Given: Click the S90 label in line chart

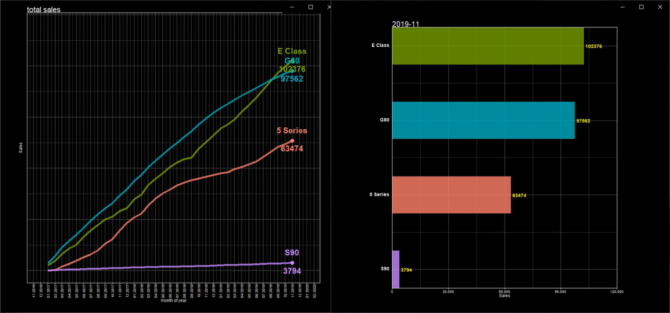Looking at the screenshot, I should click(x=292, y=253).
